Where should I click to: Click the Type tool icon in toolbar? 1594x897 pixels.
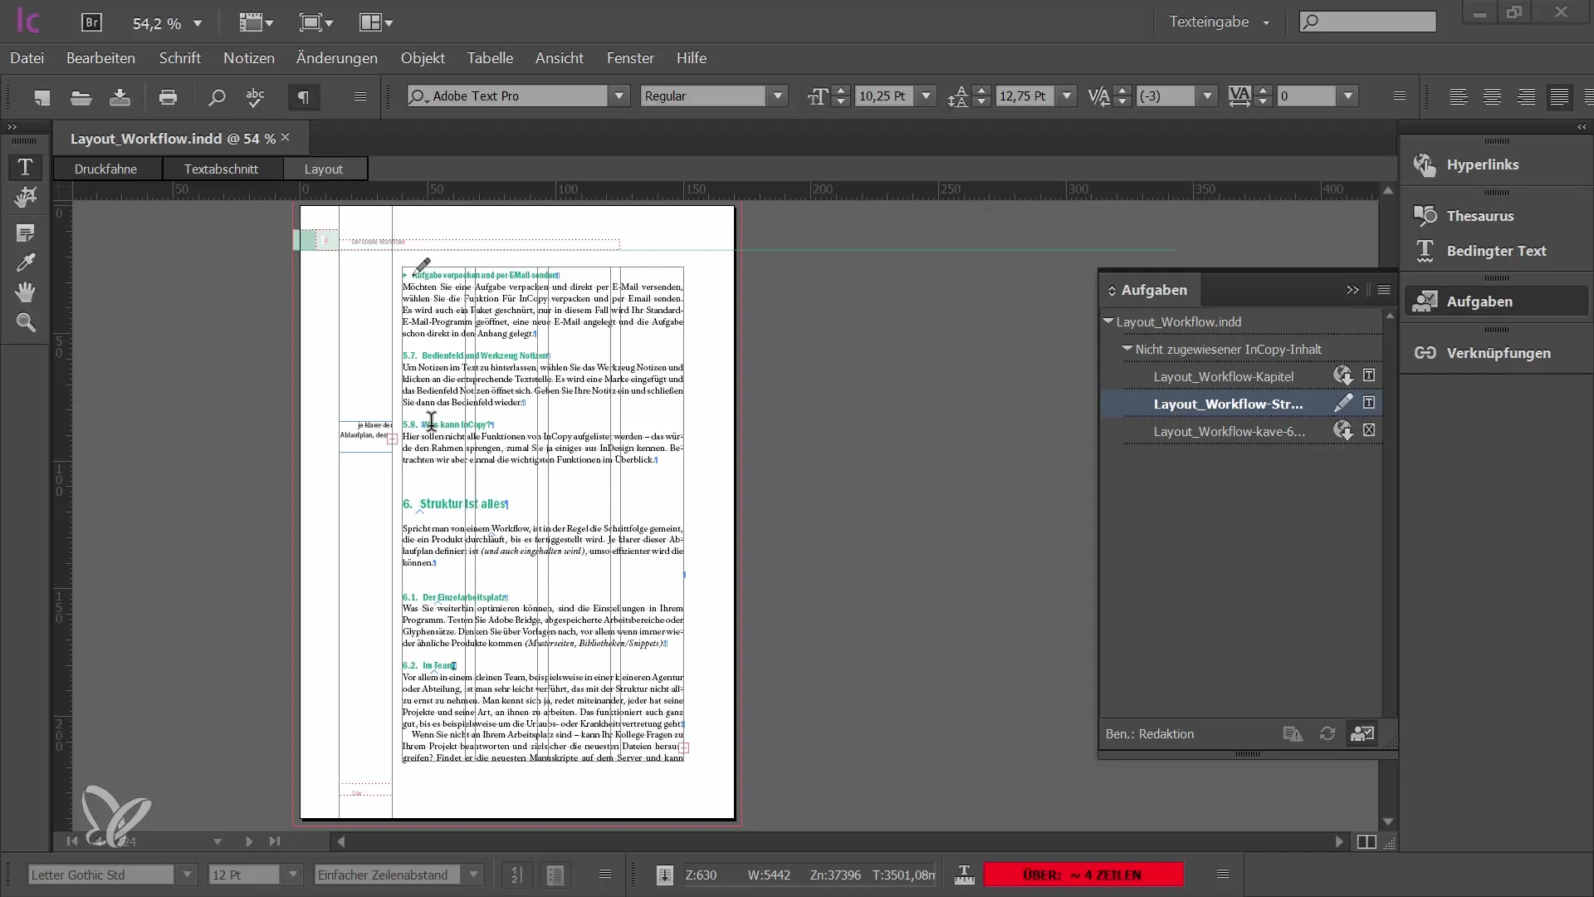click(24, 166)
